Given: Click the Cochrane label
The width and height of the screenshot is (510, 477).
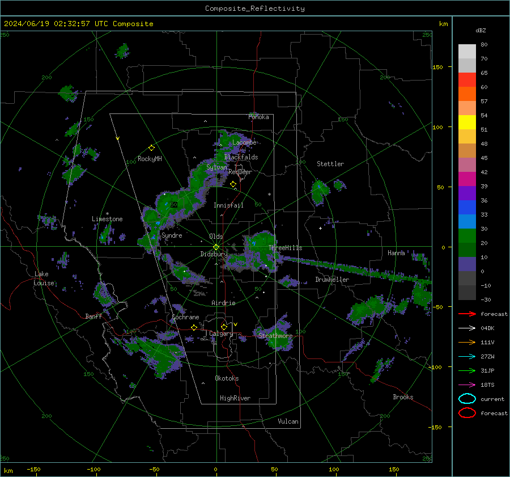Looking at the screenshot, I should [185, 317].
